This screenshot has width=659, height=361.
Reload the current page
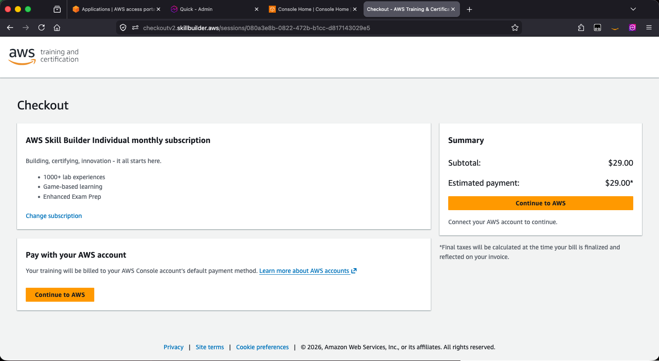click(x=41, y=27)
